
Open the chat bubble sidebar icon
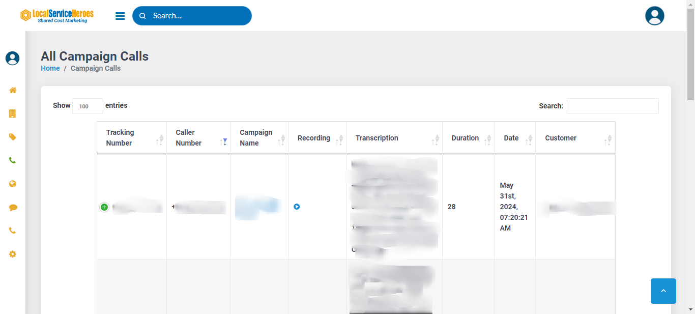pos(13,208)
